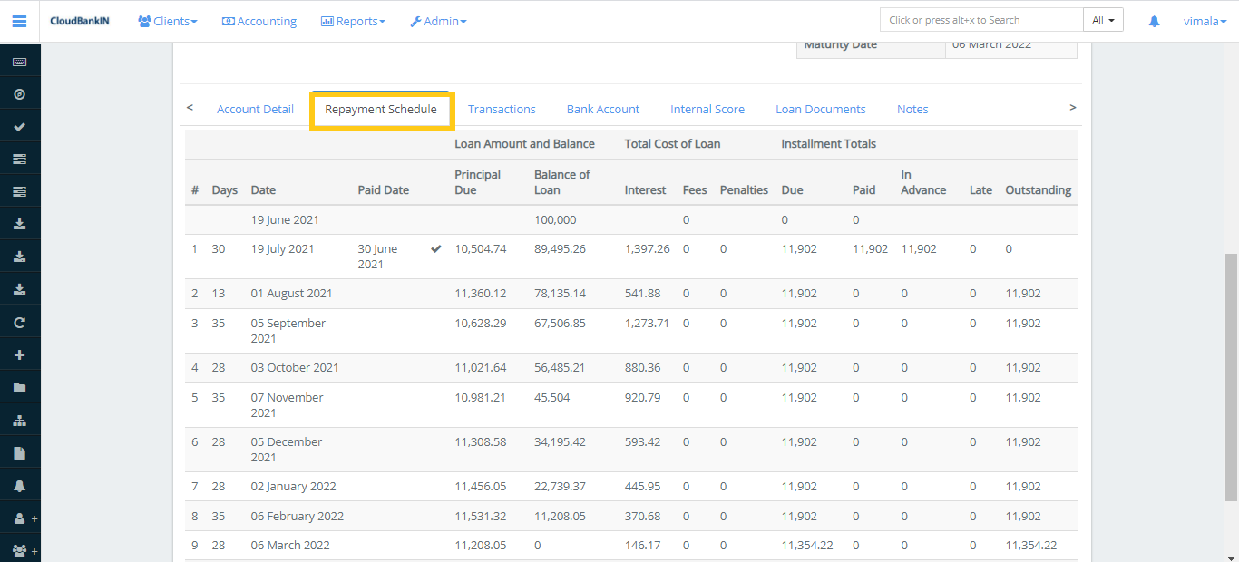Open the Clients menu
Screen dimensions: 1239x562
[x=167, y=20]
